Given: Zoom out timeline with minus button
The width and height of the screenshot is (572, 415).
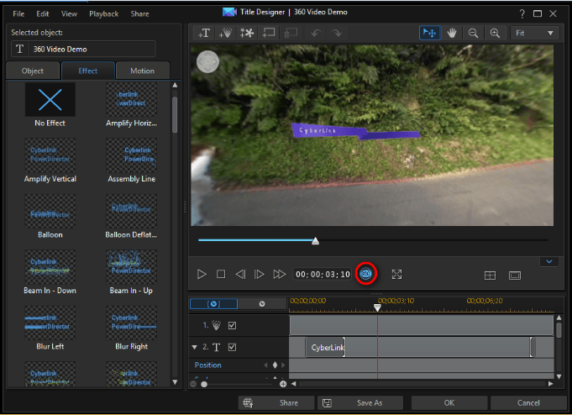Looking at the screenshot, I should point(193,384).
